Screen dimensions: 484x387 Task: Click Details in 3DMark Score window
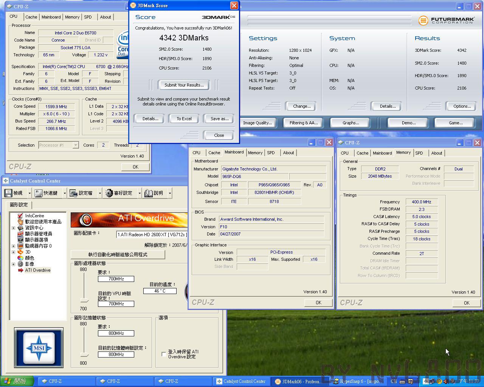point(150,119)
